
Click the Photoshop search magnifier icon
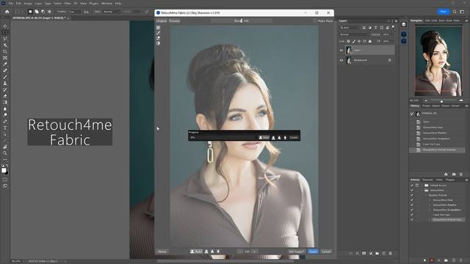coord(455,12)
